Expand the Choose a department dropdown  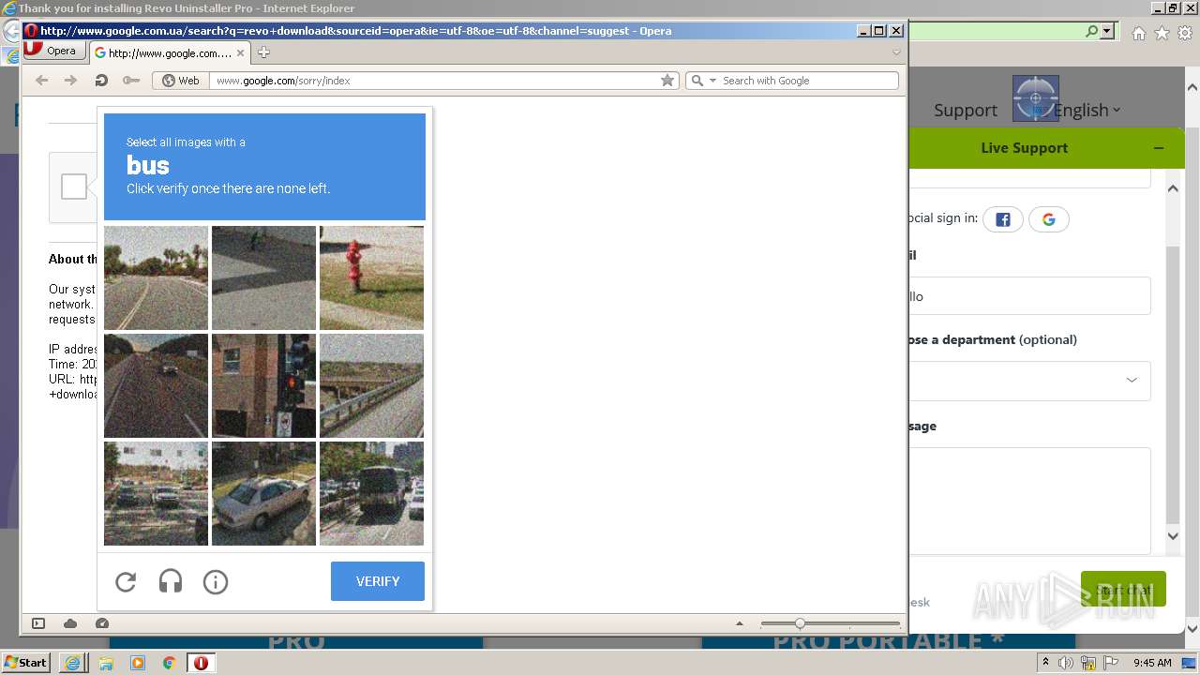1132,381
